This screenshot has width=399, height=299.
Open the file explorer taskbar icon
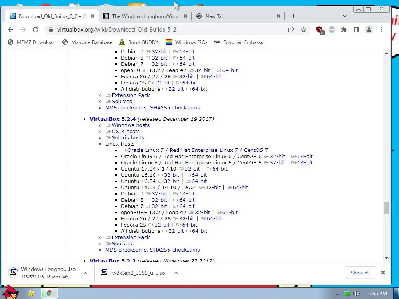point(32,294)
